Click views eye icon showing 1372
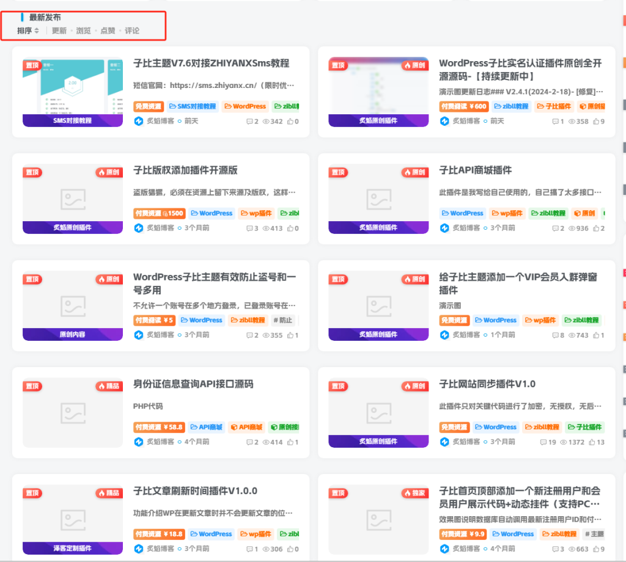 564,442
